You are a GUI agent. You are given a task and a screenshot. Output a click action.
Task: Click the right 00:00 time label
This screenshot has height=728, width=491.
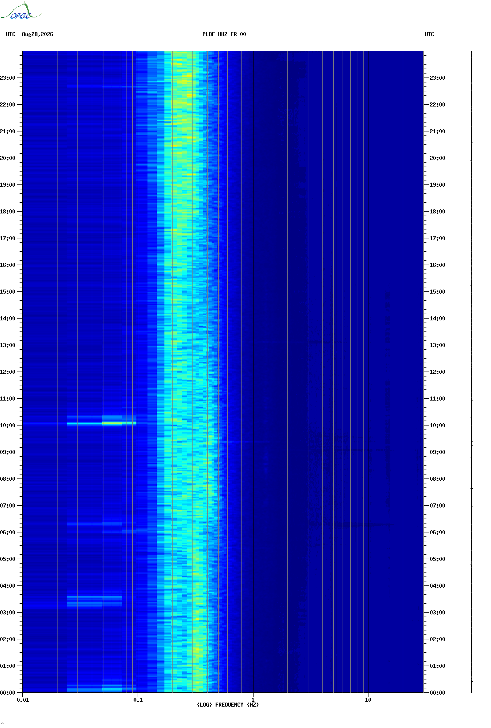pos(437,693)
